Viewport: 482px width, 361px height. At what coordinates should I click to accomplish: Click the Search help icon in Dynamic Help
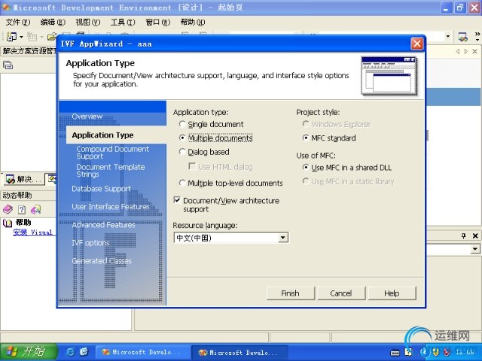[35, 210]
